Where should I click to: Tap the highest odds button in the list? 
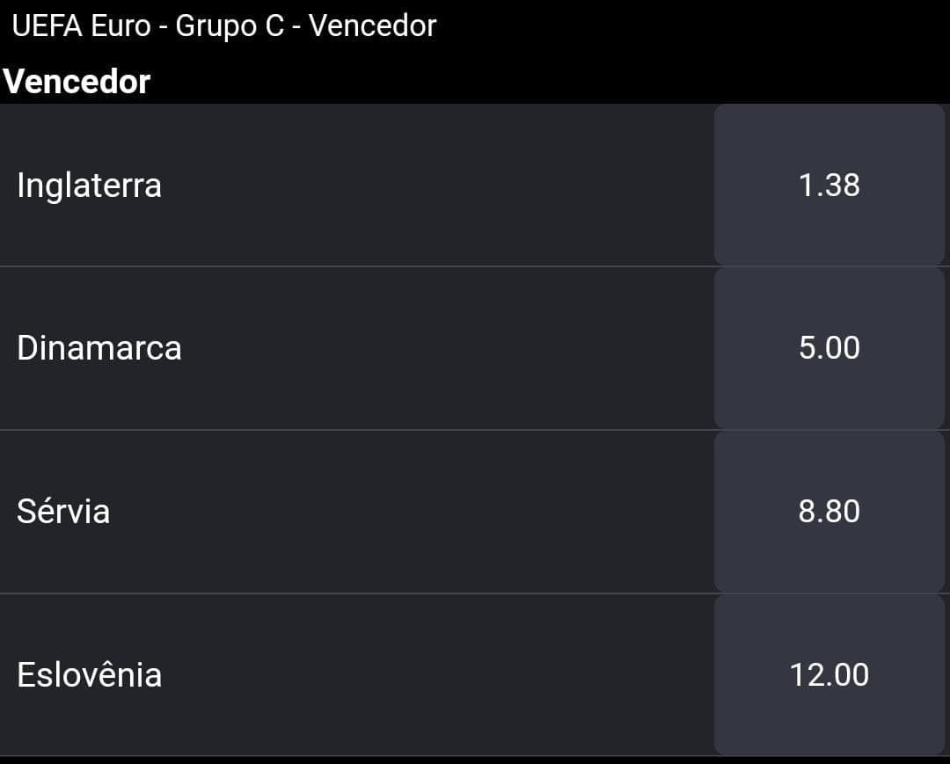click(829, 674)
